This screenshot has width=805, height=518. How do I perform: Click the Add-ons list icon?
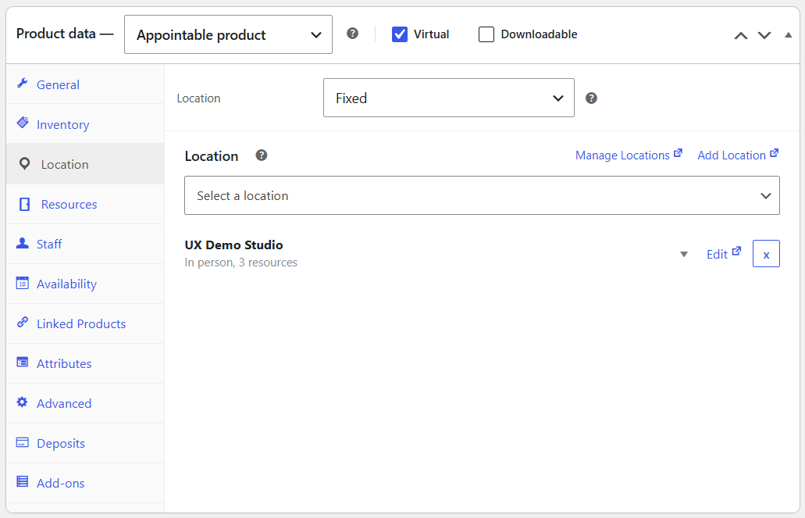pyautogui.click(x=22, y=481)
